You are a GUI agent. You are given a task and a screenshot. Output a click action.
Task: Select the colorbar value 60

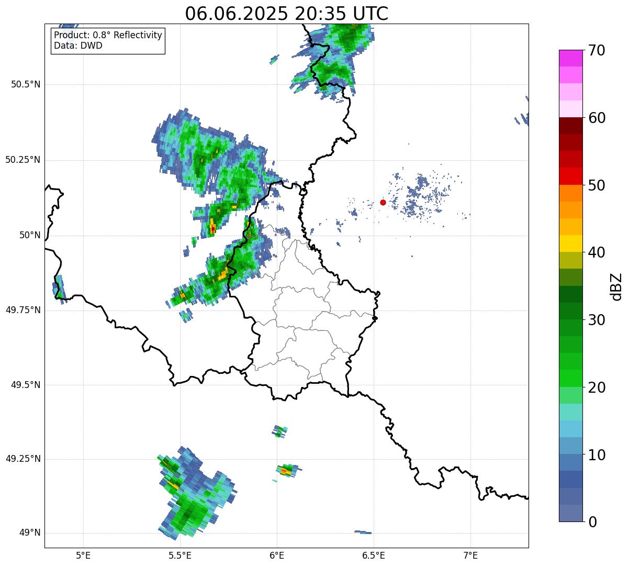[597, 118]
